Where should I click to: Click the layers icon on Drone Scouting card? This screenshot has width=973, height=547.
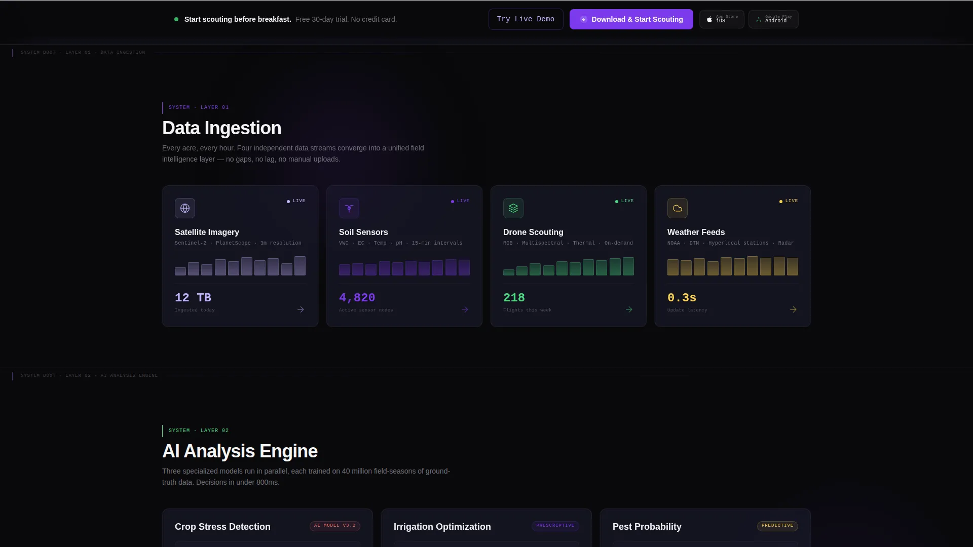(x=513, y=208)
